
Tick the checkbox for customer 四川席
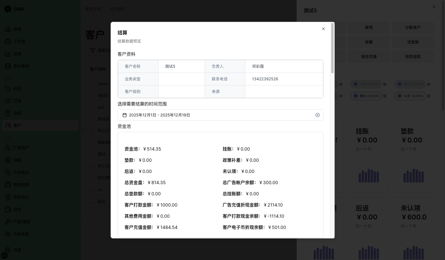[92, 178]
